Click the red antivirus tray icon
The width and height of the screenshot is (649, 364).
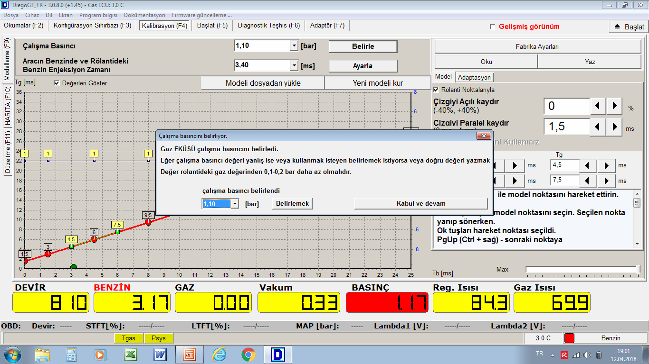(x=564, y=355)
